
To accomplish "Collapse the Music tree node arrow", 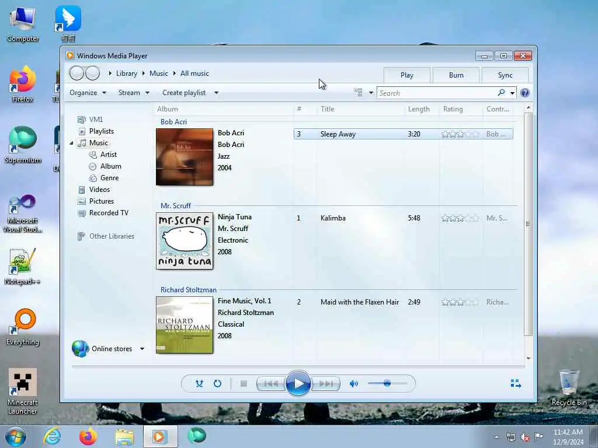I will [71, 143].
